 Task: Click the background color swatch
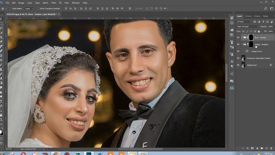click(2, 134)
